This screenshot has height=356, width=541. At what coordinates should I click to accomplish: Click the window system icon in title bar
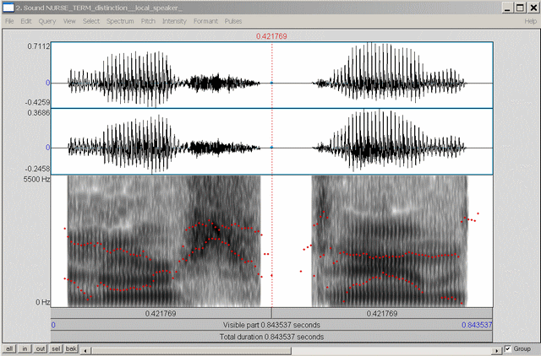tap(8, 7)
